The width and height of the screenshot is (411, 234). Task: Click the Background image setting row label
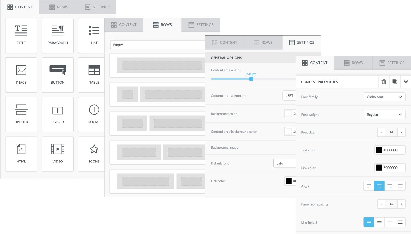(224, 148)
